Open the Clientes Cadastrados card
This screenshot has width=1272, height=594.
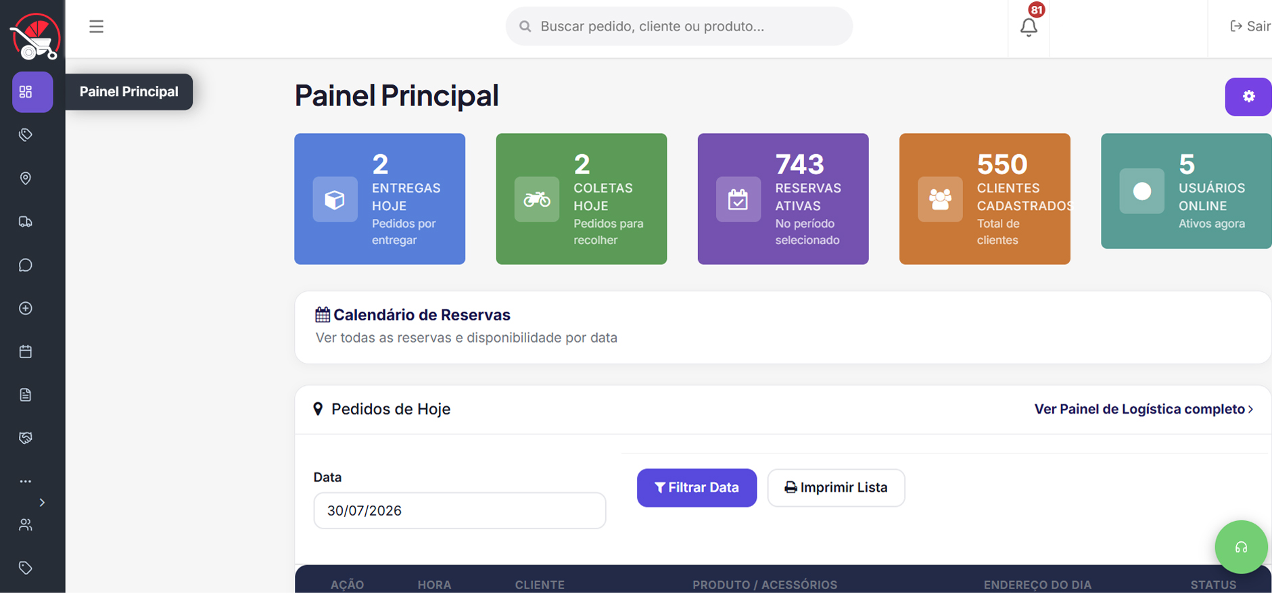click(x=985, y=199)
